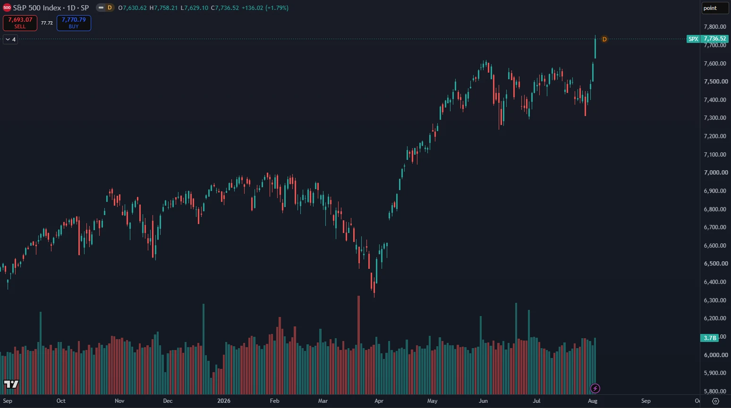Click the 7,400.00 price scale label
The image size is (731, 408).
pos(715,100)
